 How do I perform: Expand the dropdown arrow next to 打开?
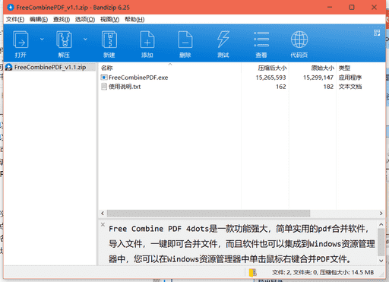pos(42,40)
